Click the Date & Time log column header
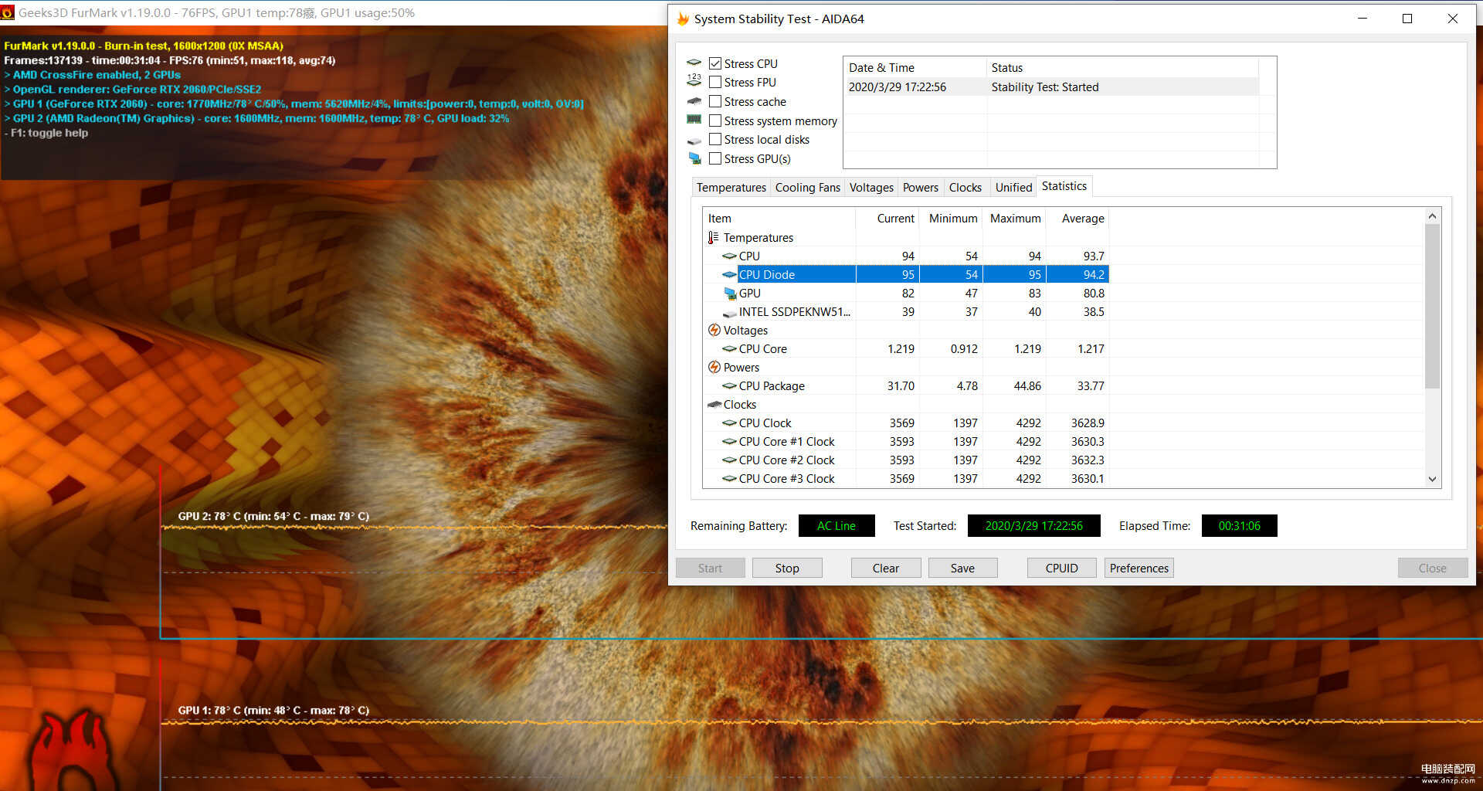The height and width of the screenshot is (791, 1483). click(x=915, y=68)
